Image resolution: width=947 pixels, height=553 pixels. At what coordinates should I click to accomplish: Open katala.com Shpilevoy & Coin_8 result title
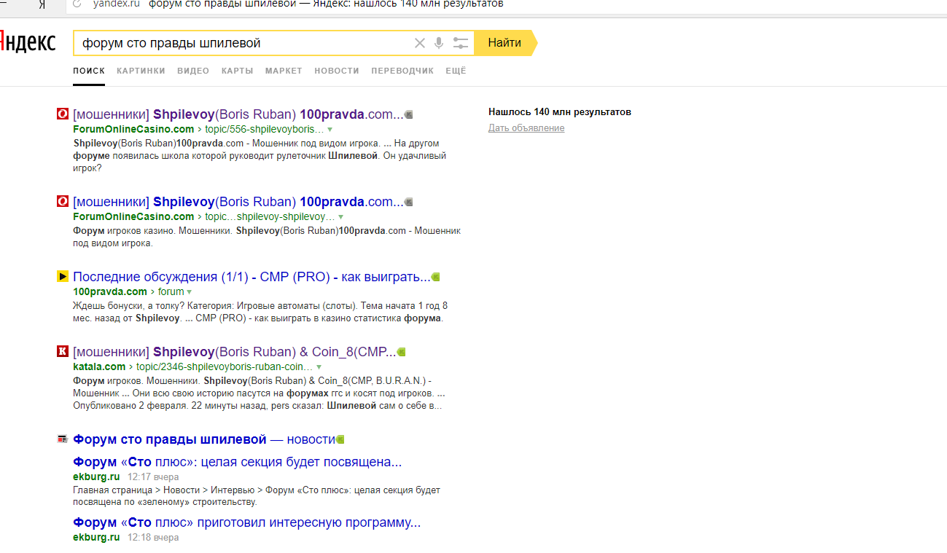[x=235, y=352]
